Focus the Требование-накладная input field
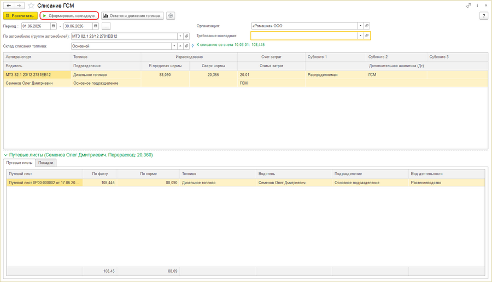This screenshot has width=492, height=282. (x=304, y=36)
